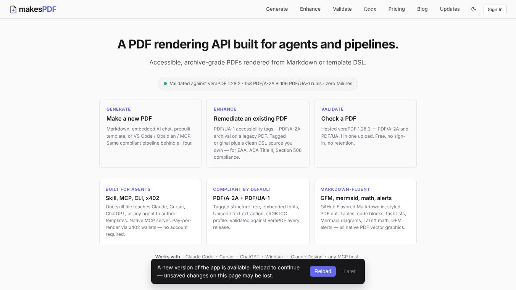The image size is (516, 290).
Task: Click the green status dot in validation badge
Action: tap(165, 84)
